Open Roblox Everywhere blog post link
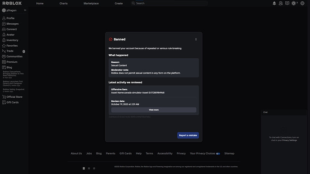This screenshot has height=174, width=310. point(13,74)
